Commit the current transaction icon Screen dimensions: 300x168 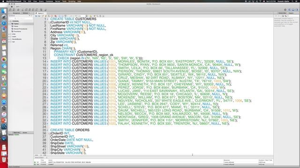60,16
